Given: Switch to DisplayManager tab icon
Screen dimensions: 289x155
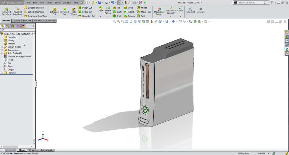Looking at the screenshot, I should point(23,26).
